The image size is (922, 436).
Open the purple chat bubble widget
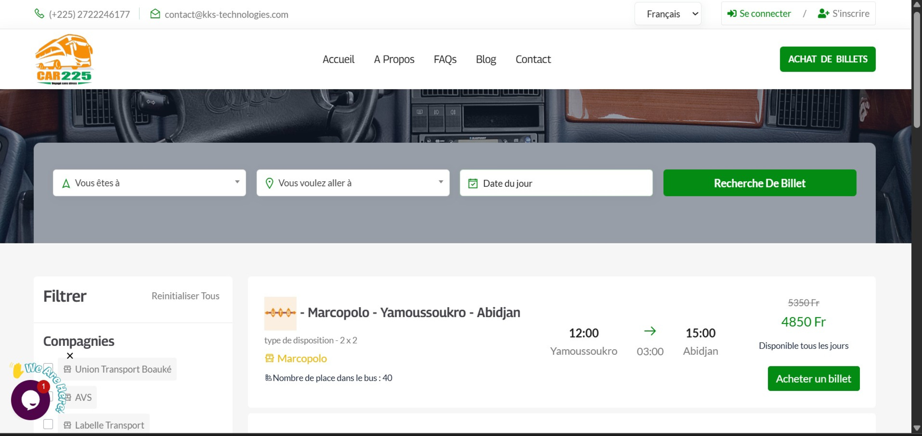[30, 400]
